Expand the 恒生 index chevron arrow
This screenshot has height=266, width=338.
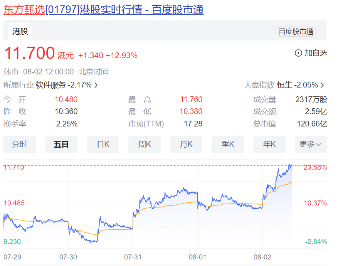[x=322, y=85]
